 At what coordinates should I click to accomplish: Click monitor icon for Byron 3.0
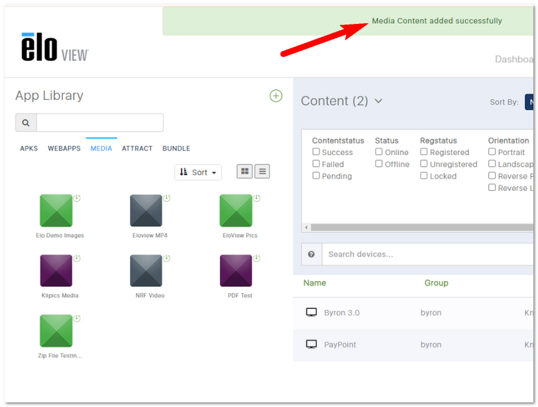(311, 312)
